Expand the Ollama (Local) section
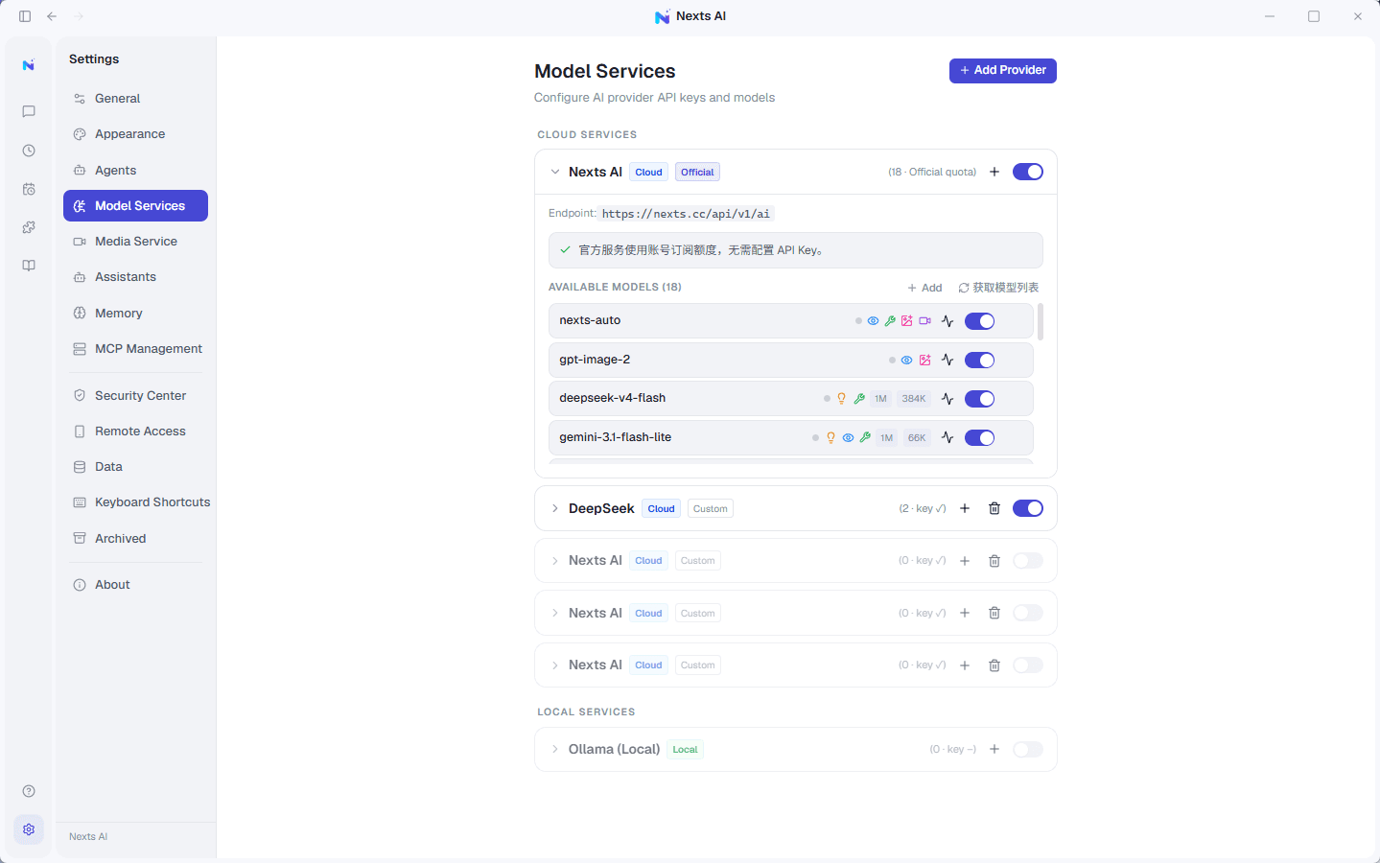 554,749
